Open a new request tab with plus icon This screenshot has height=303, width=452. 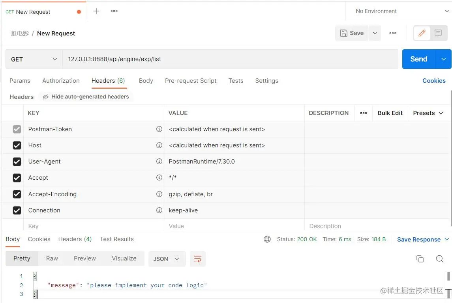pyautogui.click(x=96, y=11)
